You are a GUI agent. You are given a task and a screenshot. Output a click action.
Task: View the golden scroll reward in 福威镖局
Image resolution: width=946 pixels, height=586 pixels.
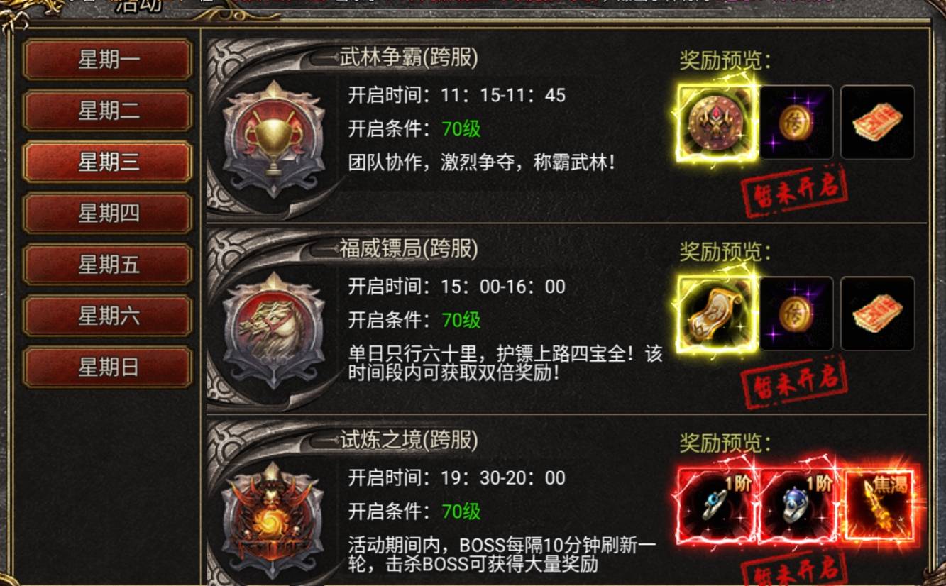click(x=715, y=314)
